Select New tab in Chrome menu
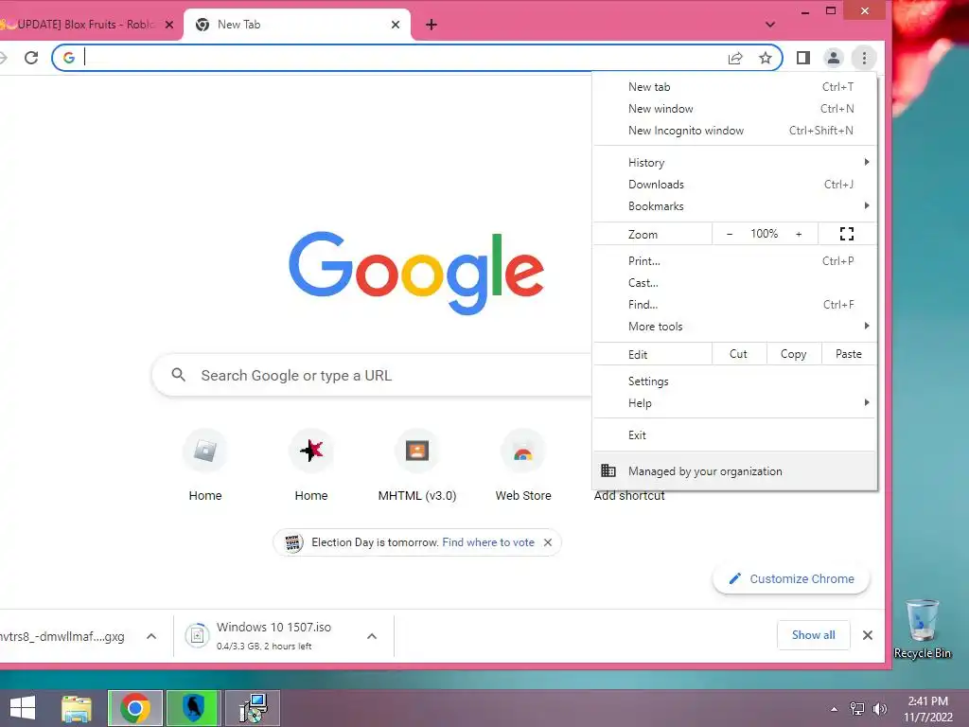 [x=735, y=87]
